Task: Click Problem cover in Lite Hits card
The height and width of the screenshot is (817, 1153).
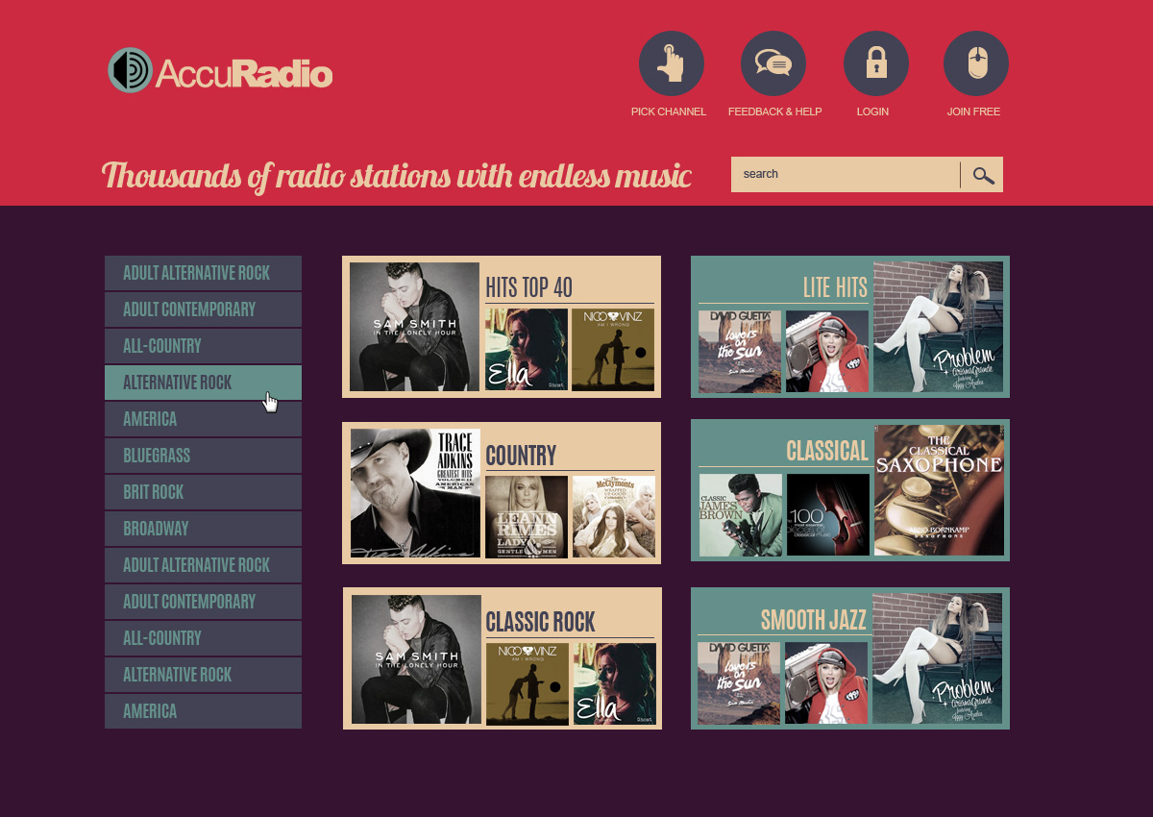Action: [x=939, y=327]
